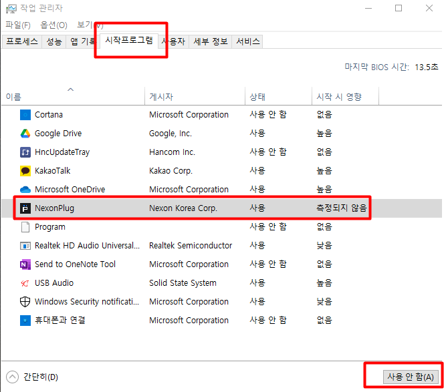Click the 사용 안 함(A) button
444x392 pixels.
[411, 377]
